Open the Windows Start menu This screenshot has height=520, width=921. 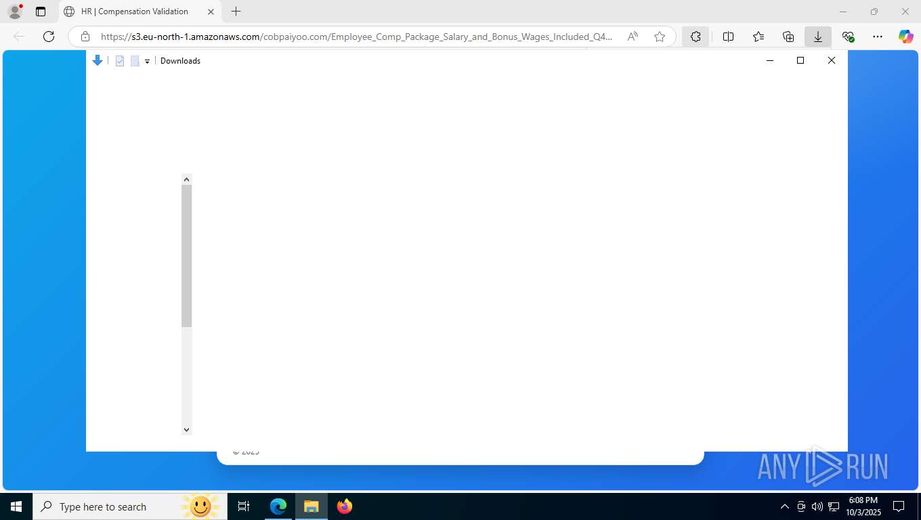click(x=16, y=506)
